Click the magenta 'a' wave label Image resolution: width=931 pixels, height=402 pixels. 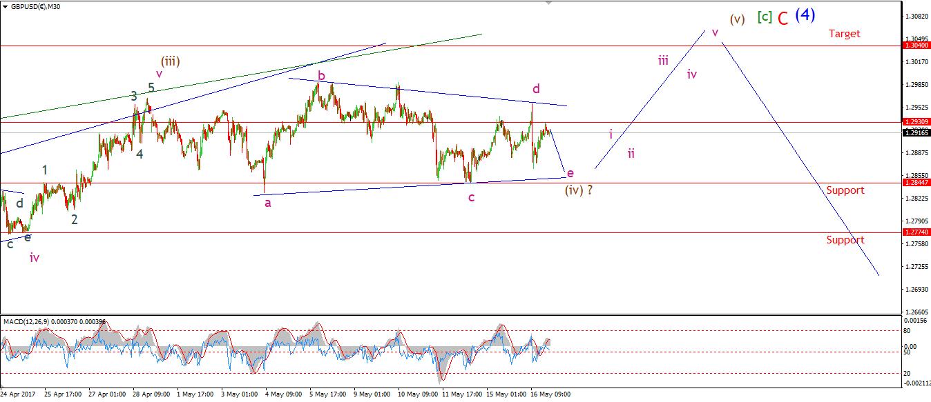click(268, 203)
